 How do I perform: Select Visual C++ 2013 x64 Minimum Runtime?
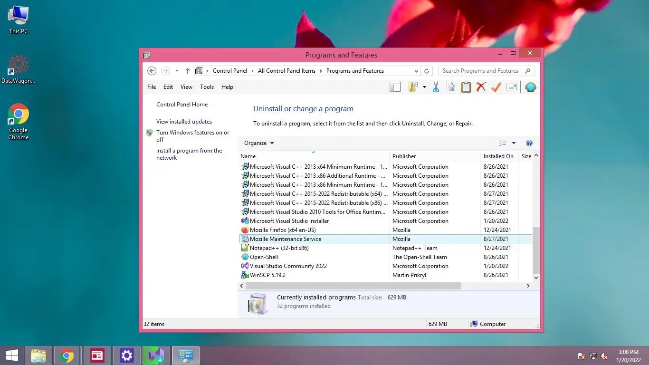386,167
